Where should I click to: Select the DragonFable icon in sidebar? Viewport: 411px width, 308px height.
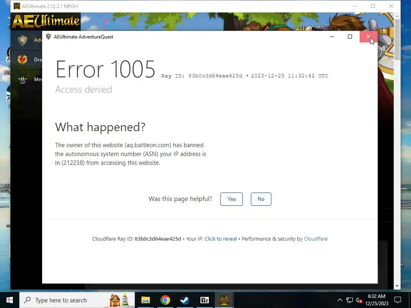tap(22, 59)
